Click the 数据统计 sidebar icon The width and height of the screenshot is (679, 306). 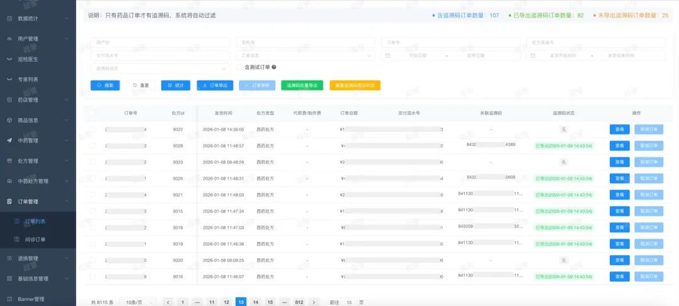[x=9, y=19]
